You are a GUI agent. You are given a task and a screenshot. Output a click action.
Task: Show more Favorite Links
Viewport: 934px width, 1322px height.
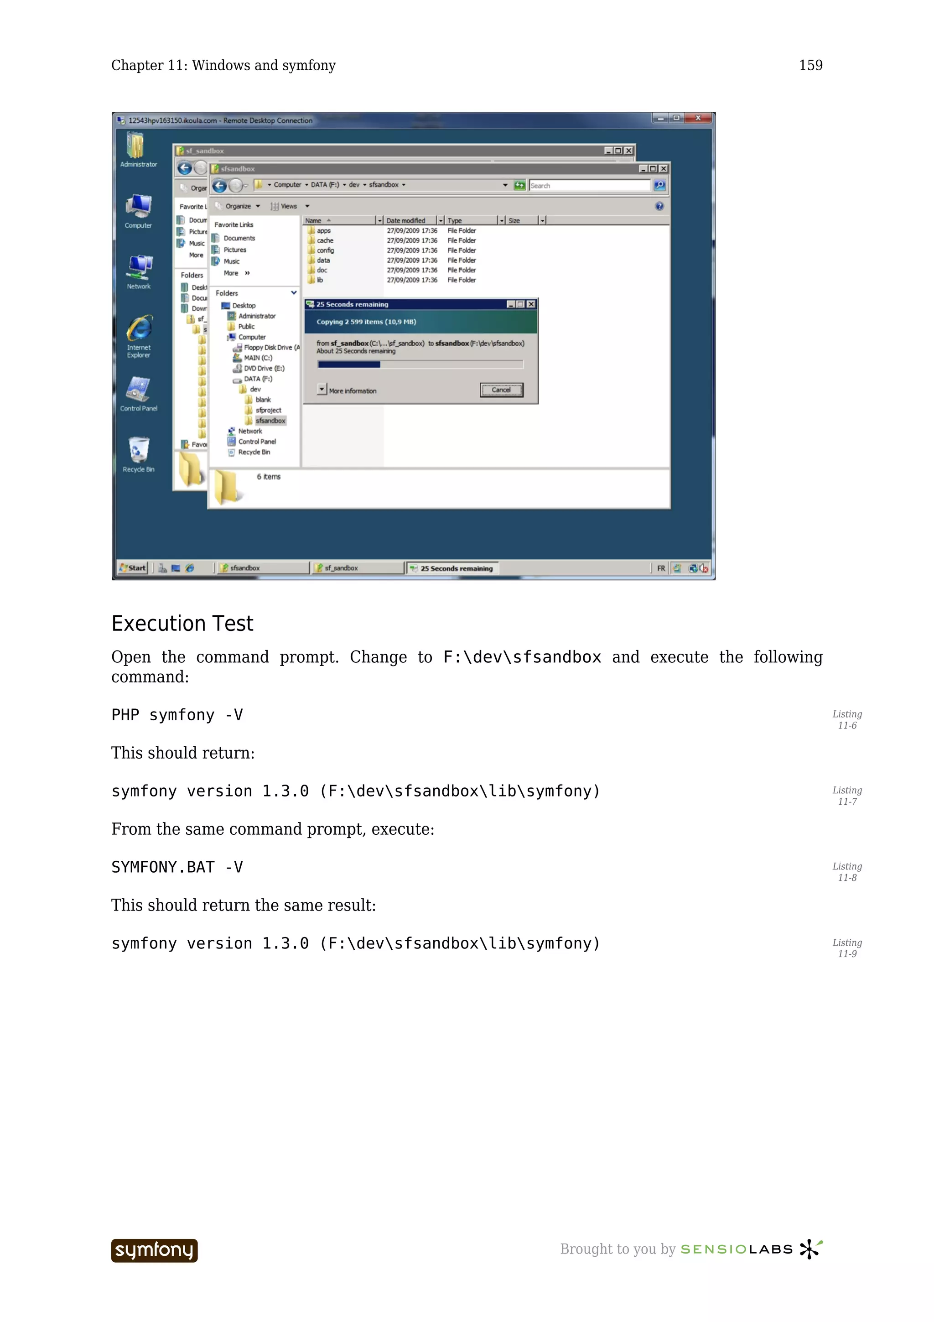pos(237,273)
